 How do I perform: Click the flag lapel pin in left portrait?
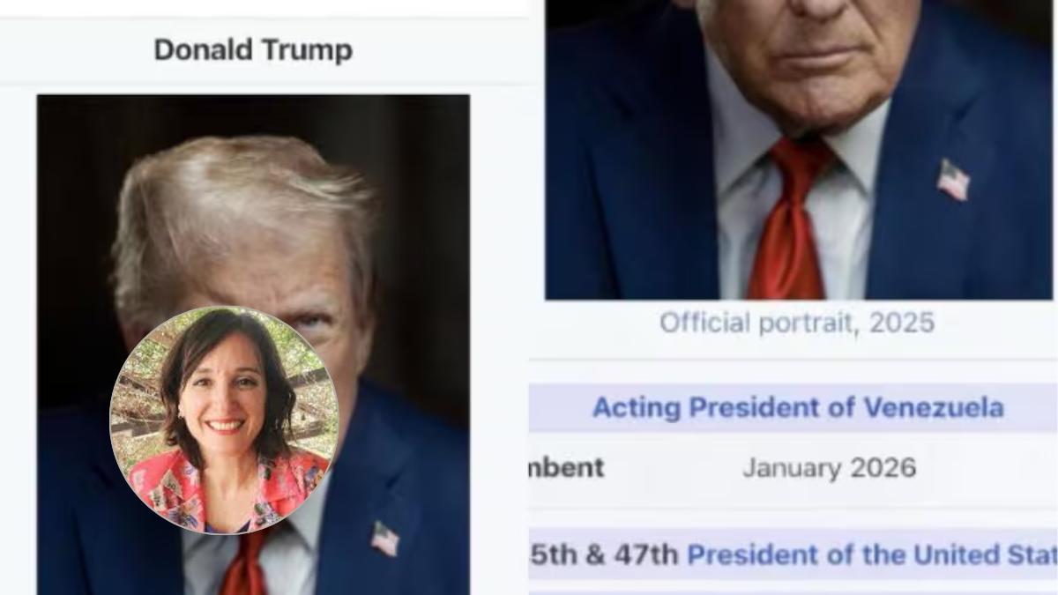(384, 539)
